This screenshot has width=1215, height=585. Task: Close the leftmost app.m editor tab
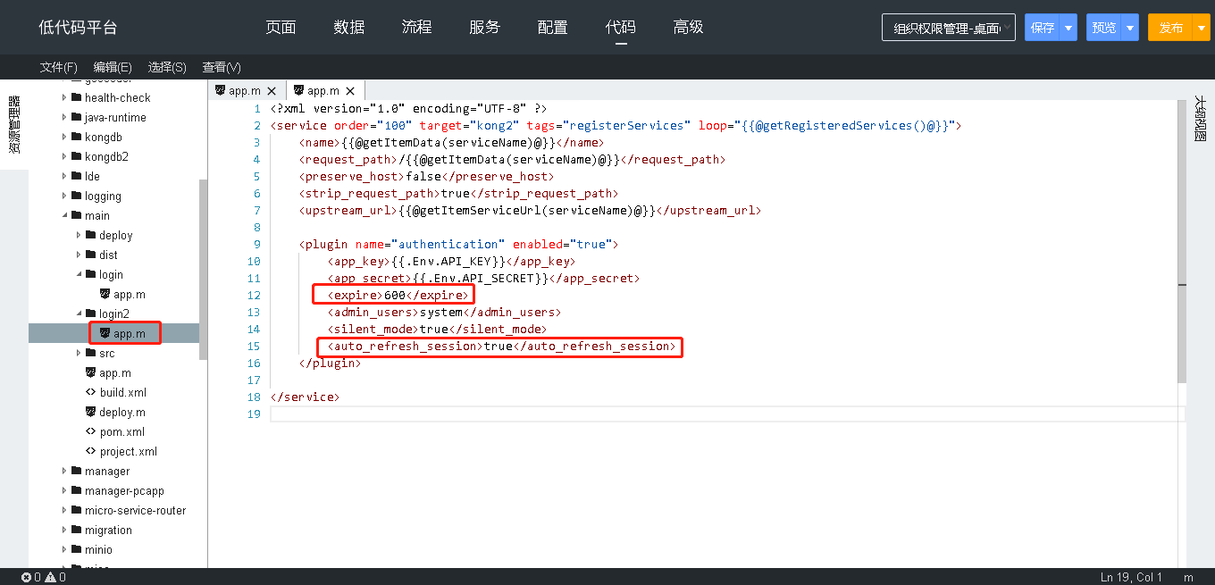tap(272, 91)
